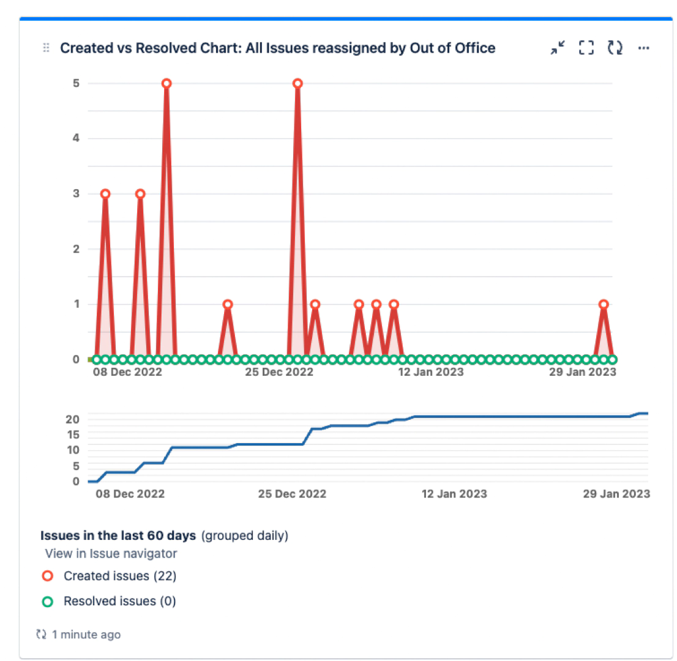This screenshot has width=677, height=661.
Task: Select the last red data point near 29 Jan
Action: 604,304
